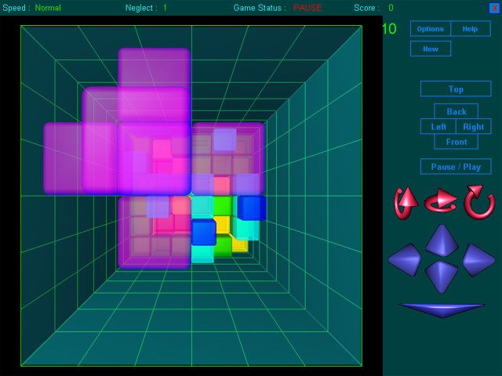Click the red vertical-axis rotate arrow
Screen dimensions: 502x376
point(406,203)
